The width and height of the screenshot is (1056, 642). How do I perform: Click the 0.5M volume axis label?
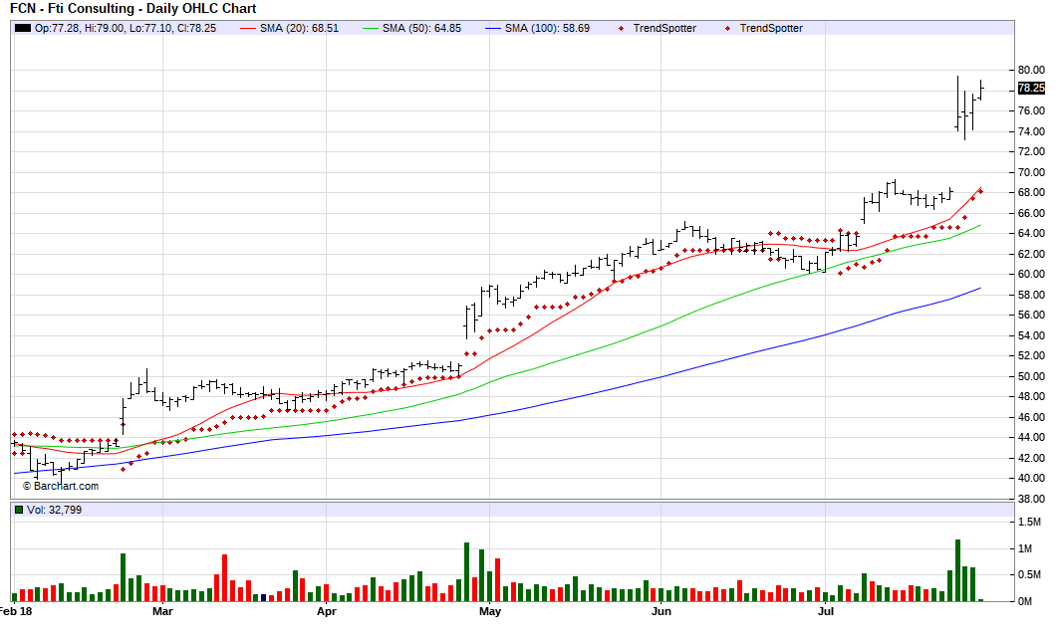pos(1029,574)
